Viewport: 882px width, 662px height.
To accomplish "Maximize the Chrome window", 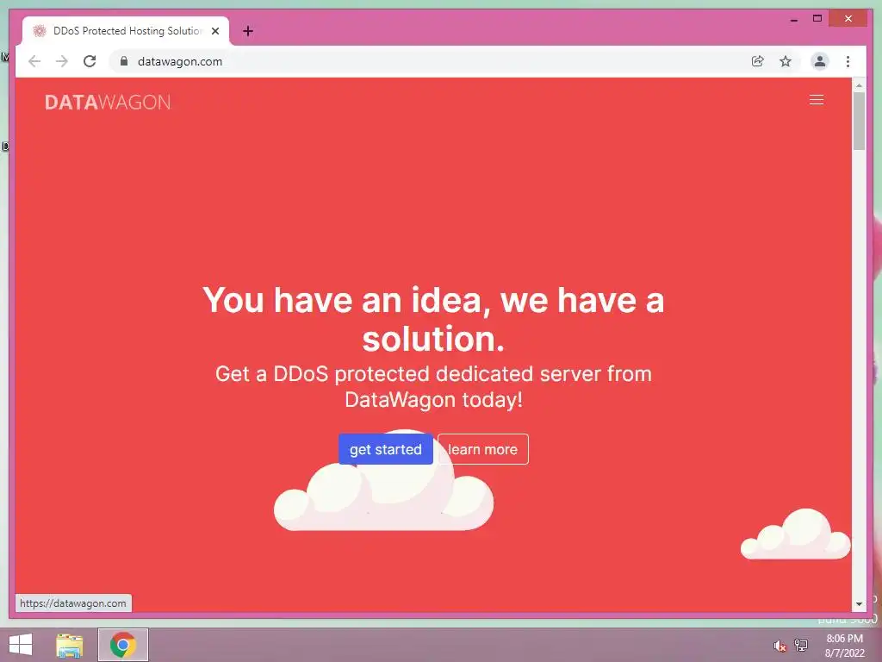I will (817, 19).
